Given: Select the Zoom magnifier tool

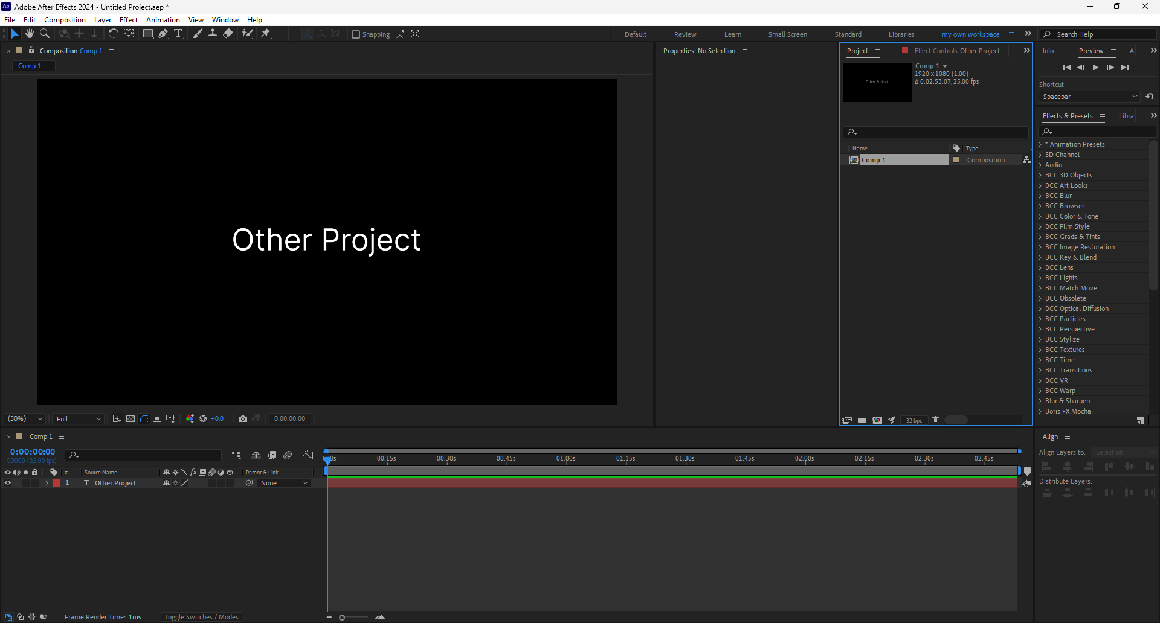Looking at the screenshot, I should [x=45, y=34].
